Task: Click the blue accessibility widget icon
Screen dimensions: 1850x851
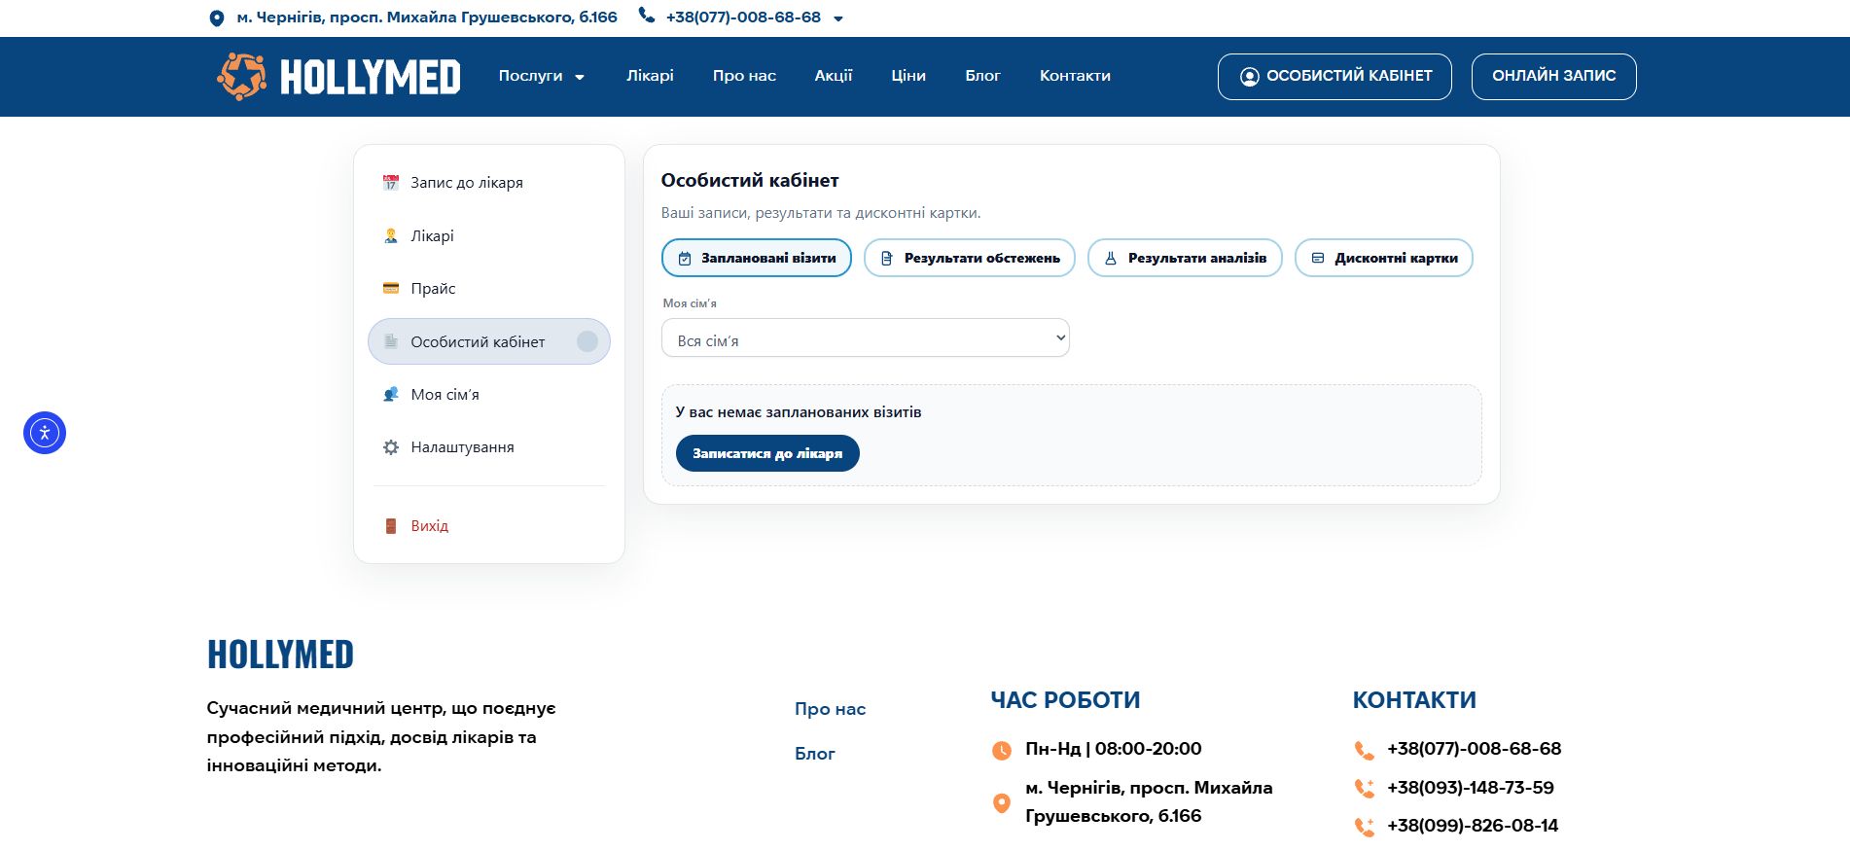Action: (x=45, y=433)
